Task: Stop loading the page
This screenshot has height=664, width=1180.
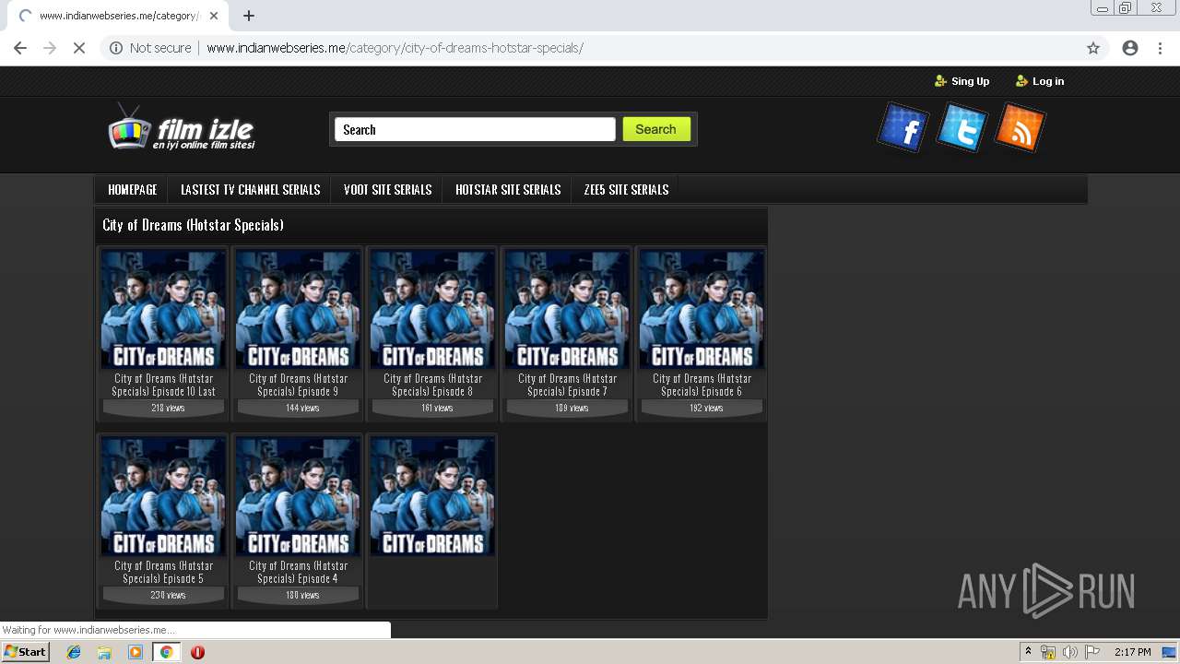Action: (x=79, y=48)
